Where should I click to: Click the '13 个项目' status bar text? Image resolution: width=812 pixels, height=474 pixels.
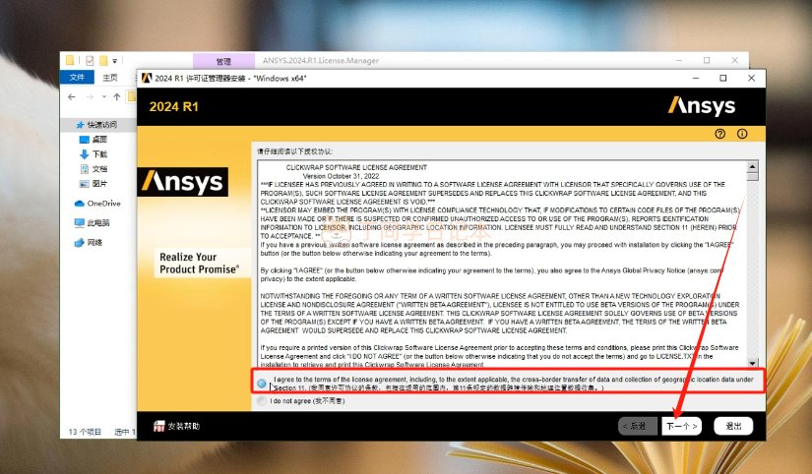pyautogui.click(x=85, y=431)
